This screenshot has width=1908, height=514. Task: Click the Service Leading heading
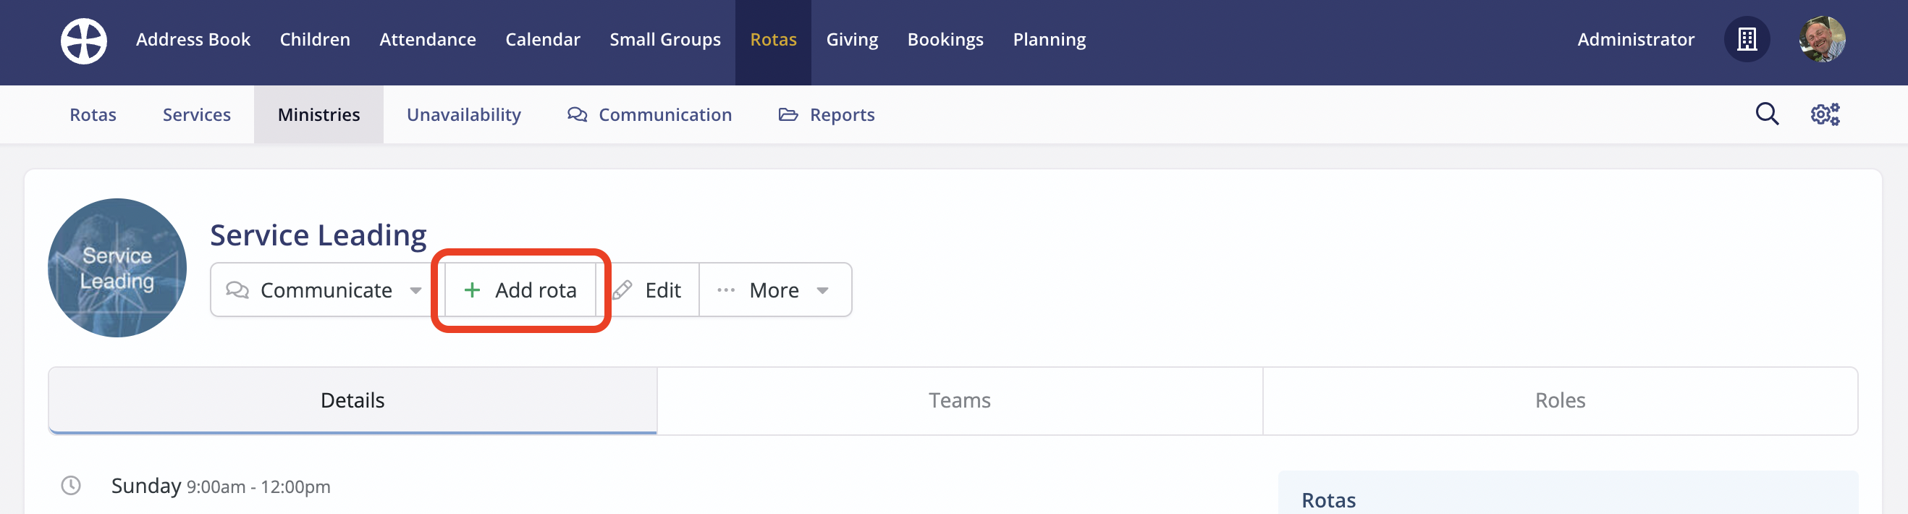click(x=318, y=235)
